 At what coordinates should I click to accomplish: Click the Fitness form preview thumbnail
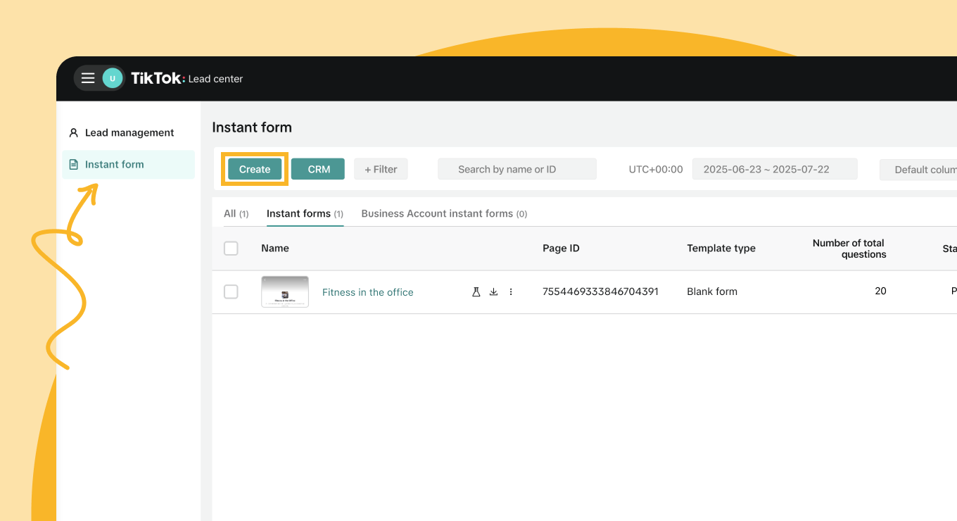(x=285, y=292)
